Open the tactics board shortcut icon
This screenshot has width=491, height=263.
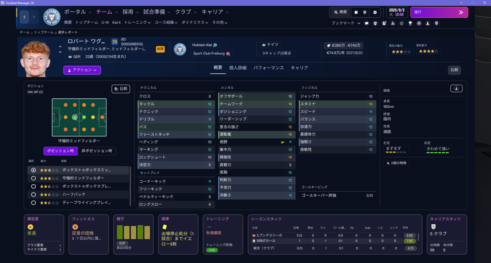tap(384, 23)
